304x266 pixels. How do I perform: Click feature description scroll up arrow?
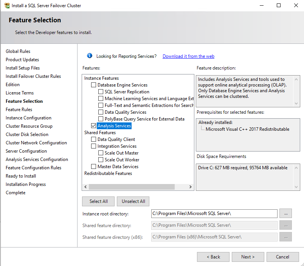point(296,79)
